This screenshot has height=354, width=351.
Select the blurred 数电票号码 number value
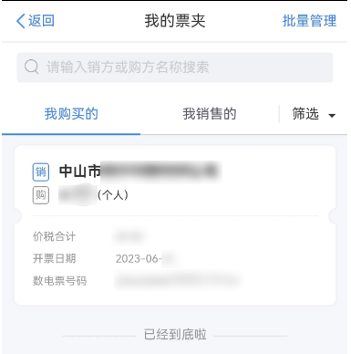(178, 281)
